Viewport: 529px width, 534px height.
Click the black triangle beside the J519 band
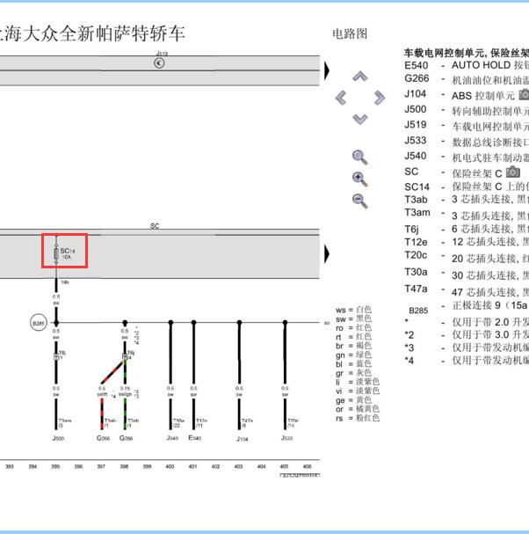pyautogui.click(x=327, y=70)
